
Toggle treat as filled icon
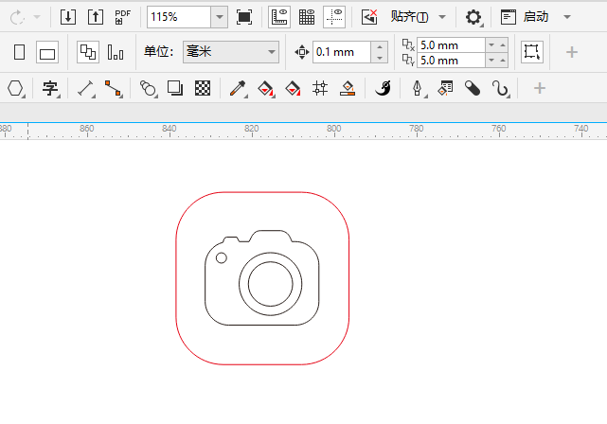(x=532, y=52)
